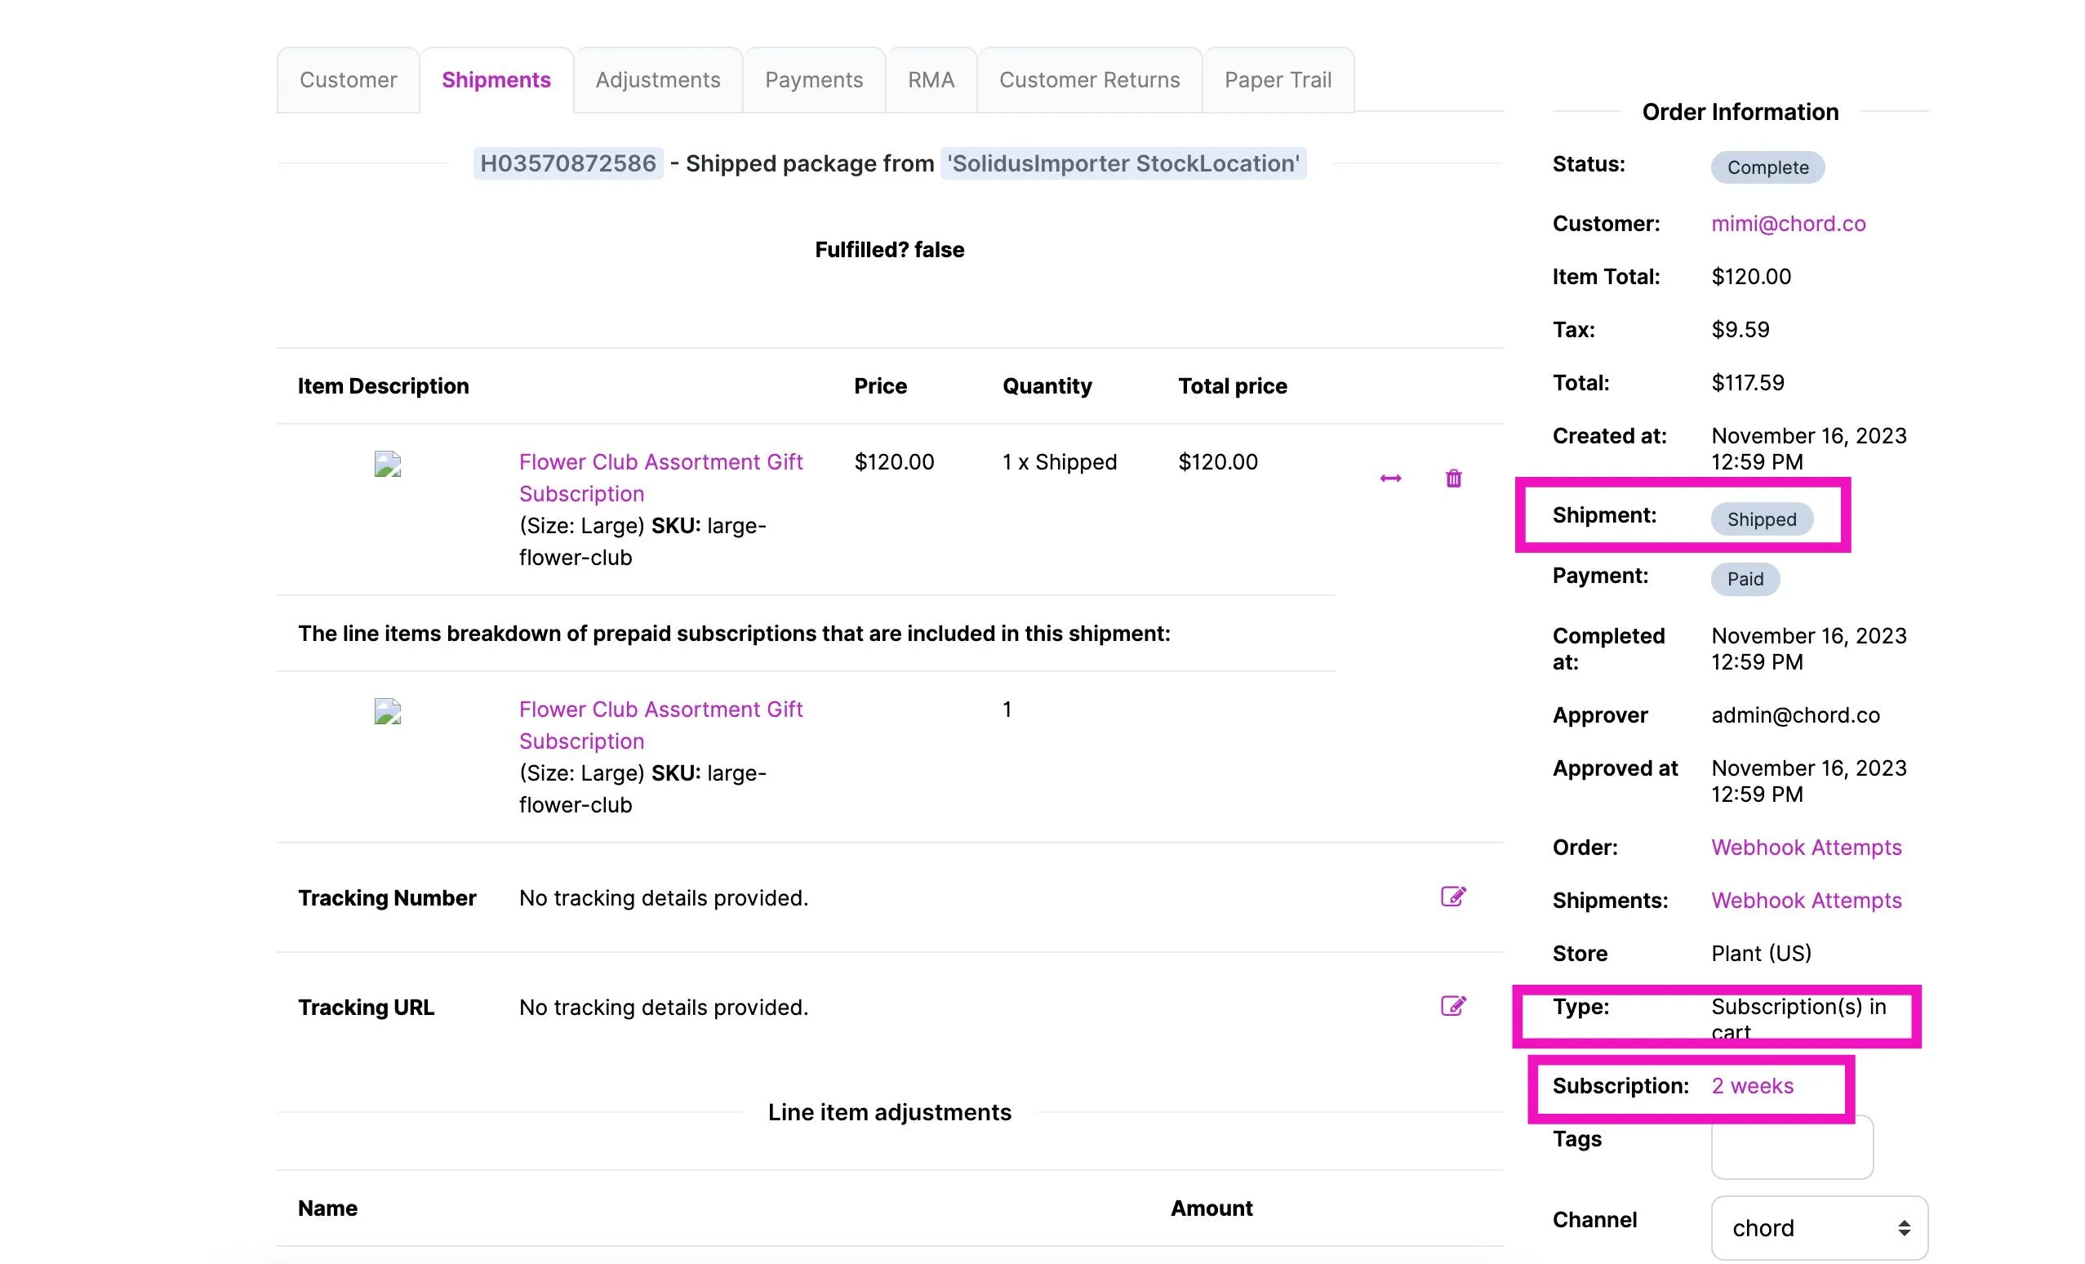Click the prepaid breakdown product thumbnail
This screenshot has width=2085, height=1264.
388,711
